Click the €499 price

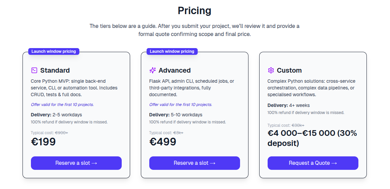[163, 142]
